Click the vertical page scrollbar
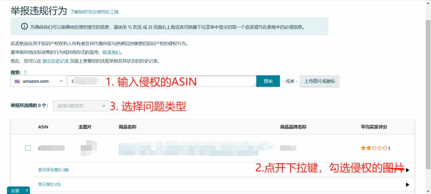 click(x=428, y=97)
